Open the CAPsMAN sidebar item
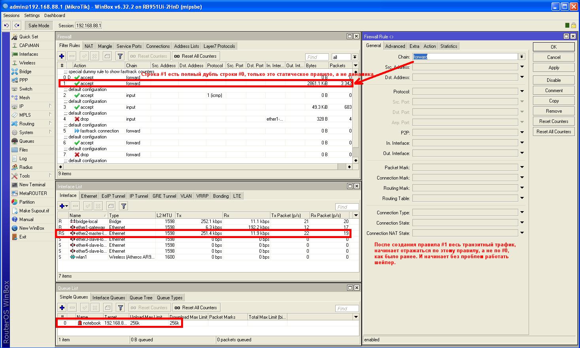The height and width of the screenshot is (348, 580). [x=29, y=45]
